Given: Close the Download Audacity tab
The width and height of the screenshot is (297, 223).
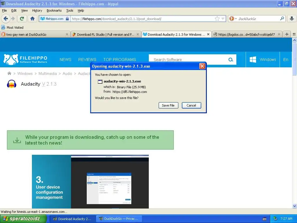Looking at the screenshot, I should (208, 34).
